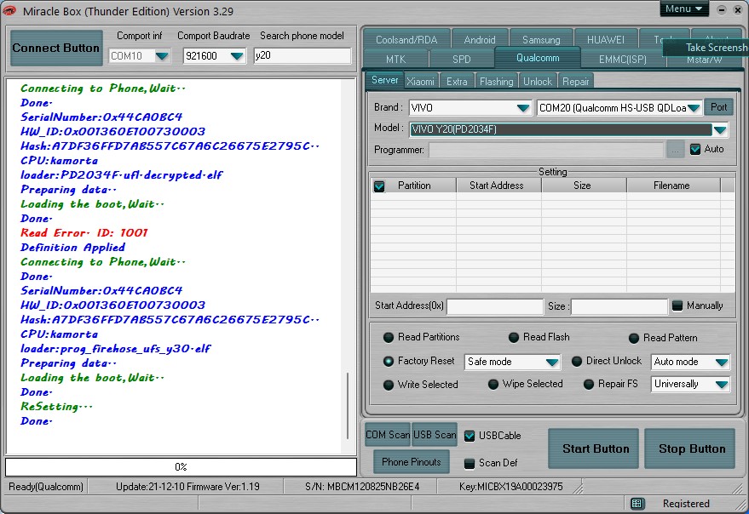Open the Comport Baudrate 921600 dropdown
The width and height of the screenshot is (749, 514).
click(237, 56)
